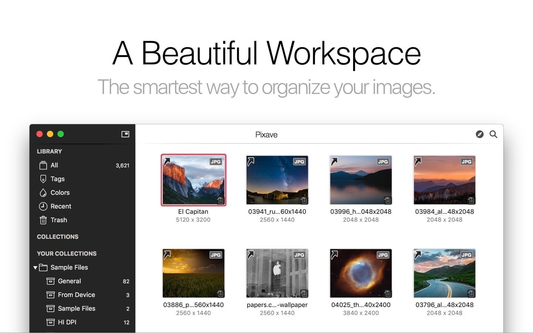The width and height of the screenshot is (533, 333).
Task: Select All images in Library
Action: coord(54,165)
